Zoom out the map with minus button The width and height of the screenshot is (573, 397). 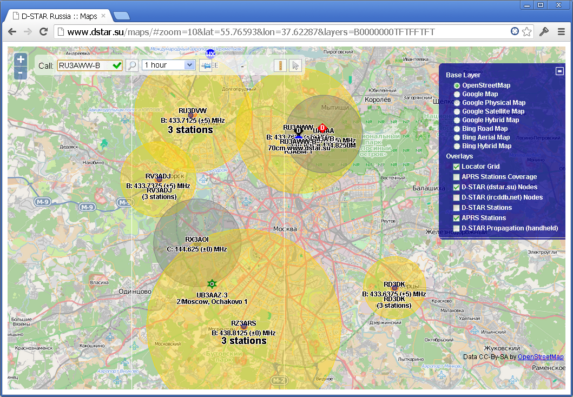pyautogui.click(x=21, y=73)
